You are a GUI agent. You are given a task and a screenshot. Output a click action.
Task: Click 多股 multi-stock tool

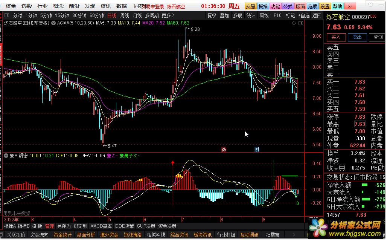click(238, 15)
